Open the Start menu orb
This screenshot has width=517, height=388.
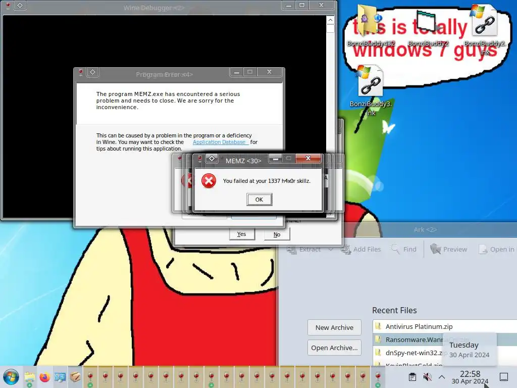11,377
